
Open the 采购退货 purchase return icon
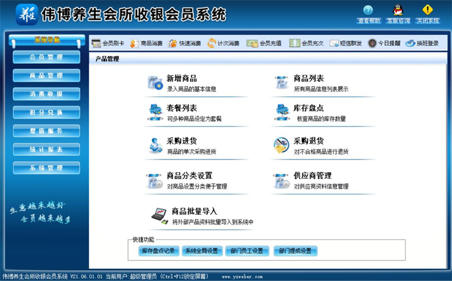[x=281, y=145]
